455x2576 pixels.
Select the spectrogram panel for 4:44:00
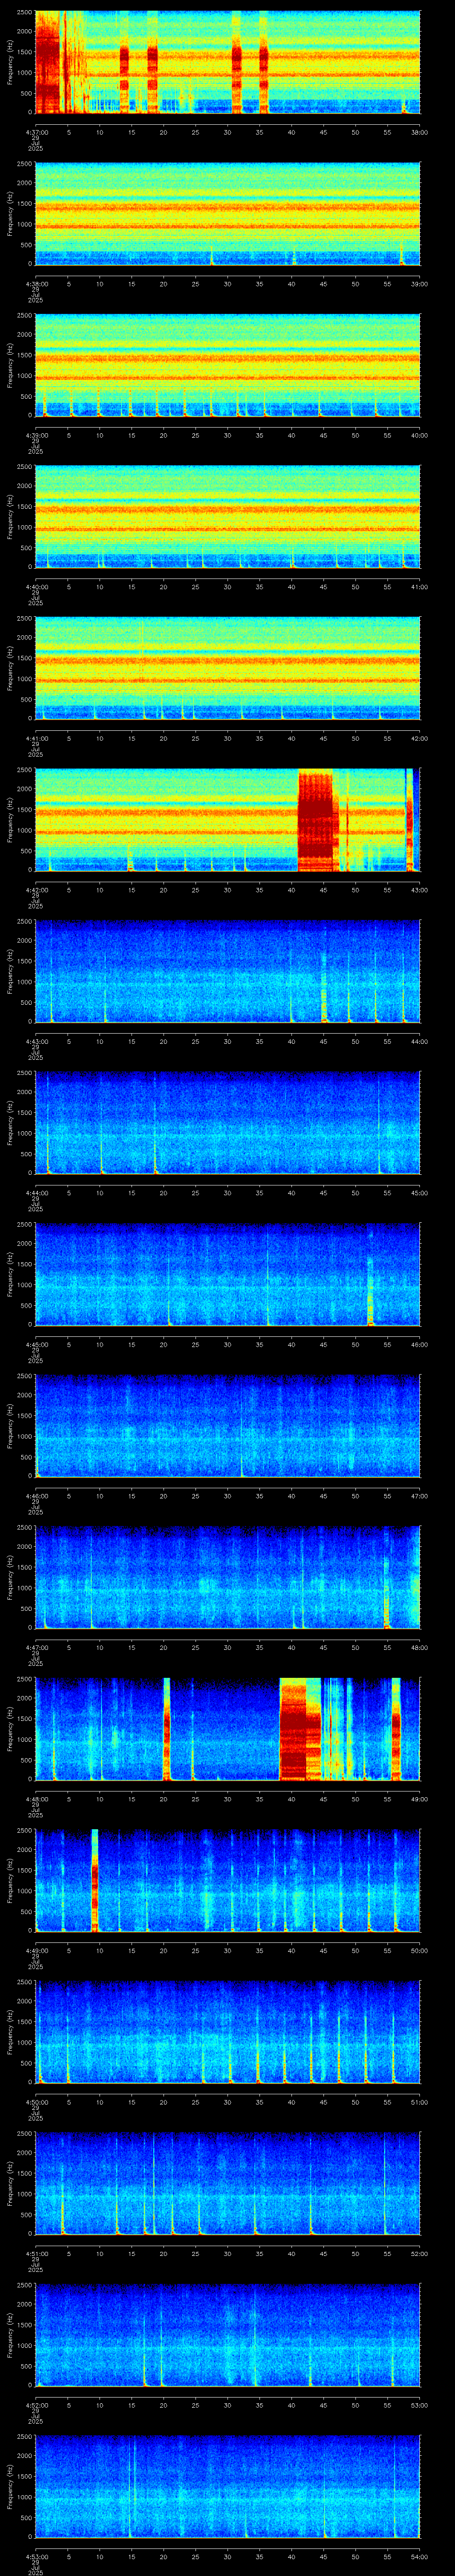click(227, 1122)
